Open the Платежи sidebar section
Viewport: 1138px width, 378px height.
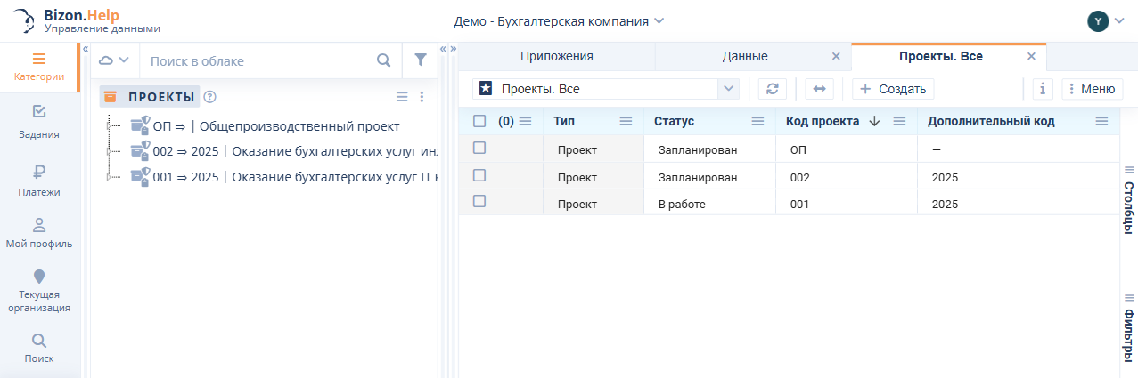(39, 180)
